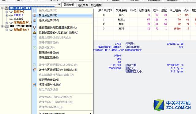Open the submenu arrow for 新建虚拟硬盘文件
Viewport: 196px width, 114px height.
click(90, 113)
